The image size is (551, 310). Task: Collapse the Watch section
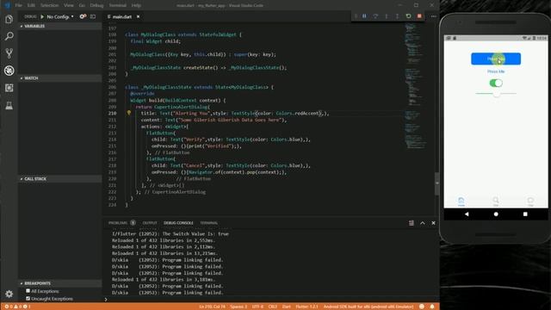tap(59, 78)
